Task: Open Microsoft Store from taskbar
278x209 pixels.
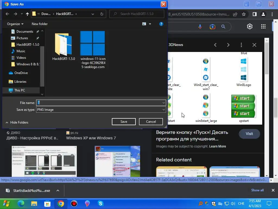Action: click(47, 204)
